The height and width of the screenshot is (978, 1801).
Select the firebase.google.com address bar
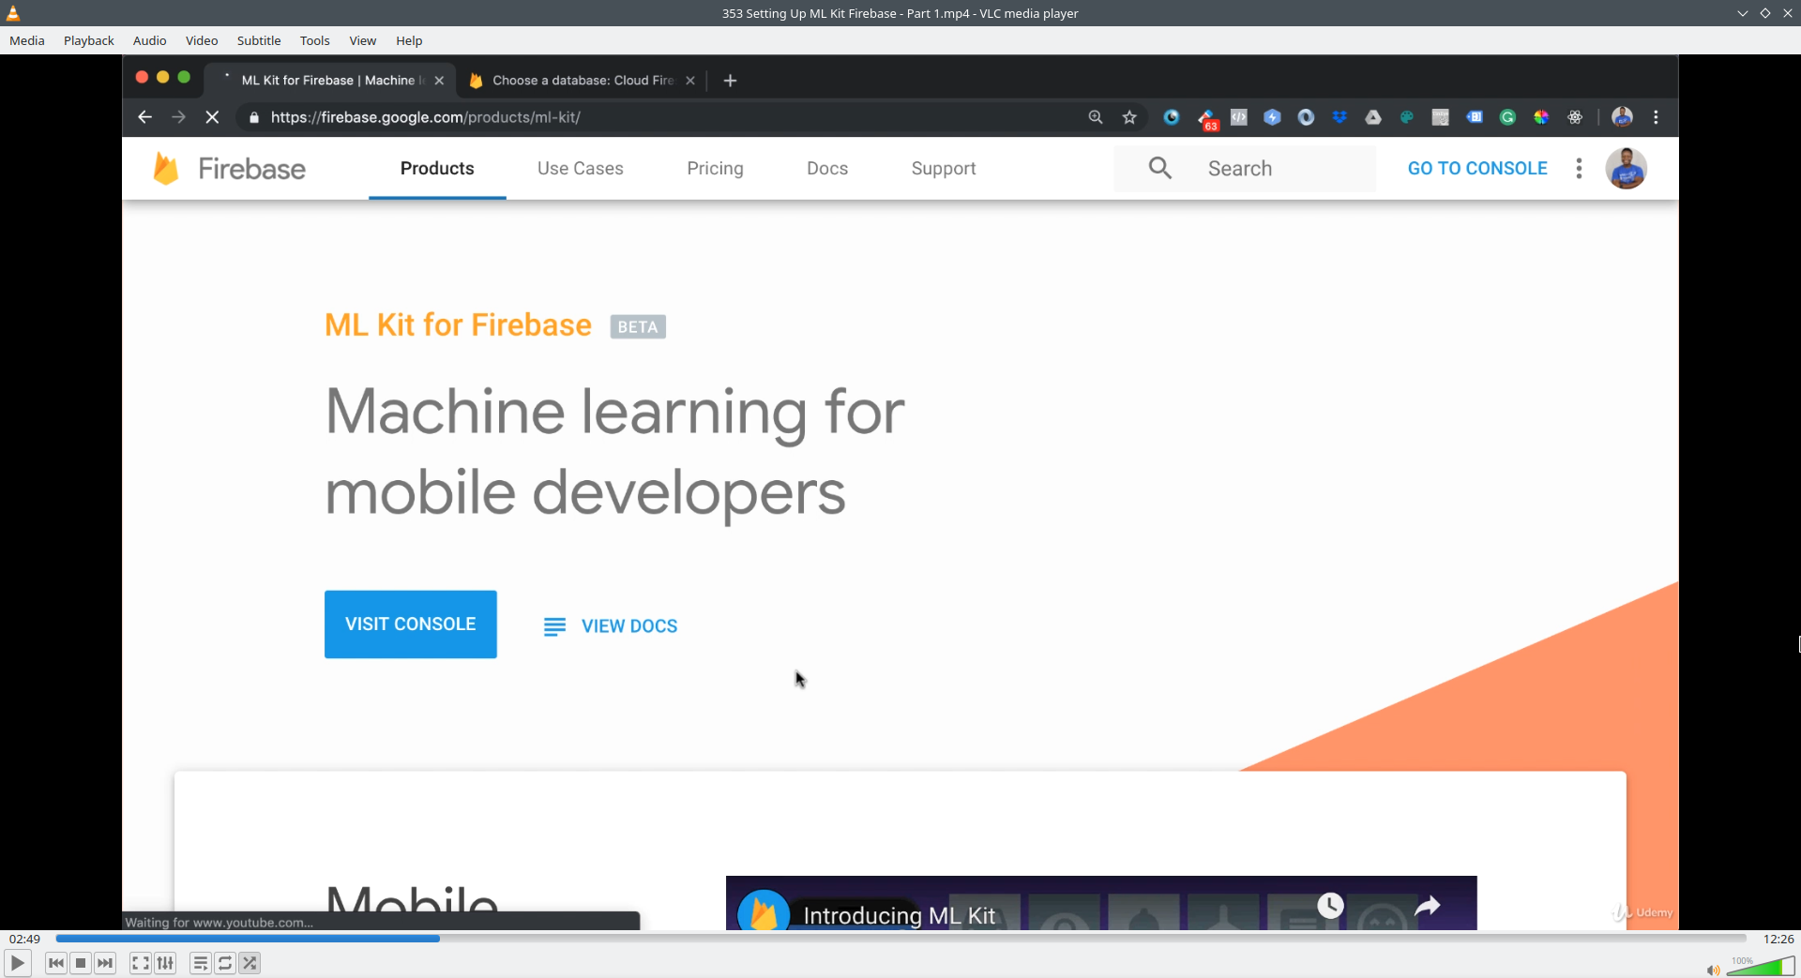(x=657, y=117)
